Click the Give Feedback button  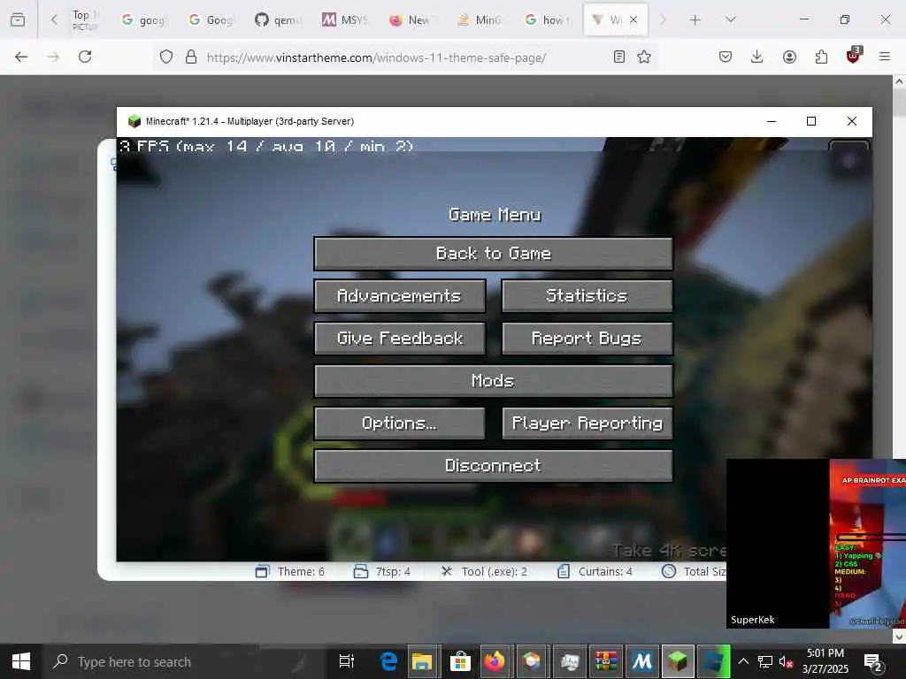[399, 338]
